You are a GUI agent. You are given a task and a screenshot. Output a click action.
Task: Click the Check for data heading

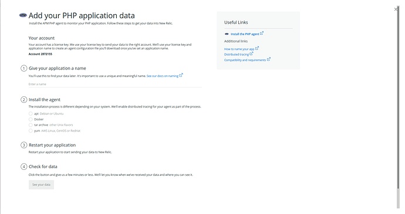click(x=43, y=166)
